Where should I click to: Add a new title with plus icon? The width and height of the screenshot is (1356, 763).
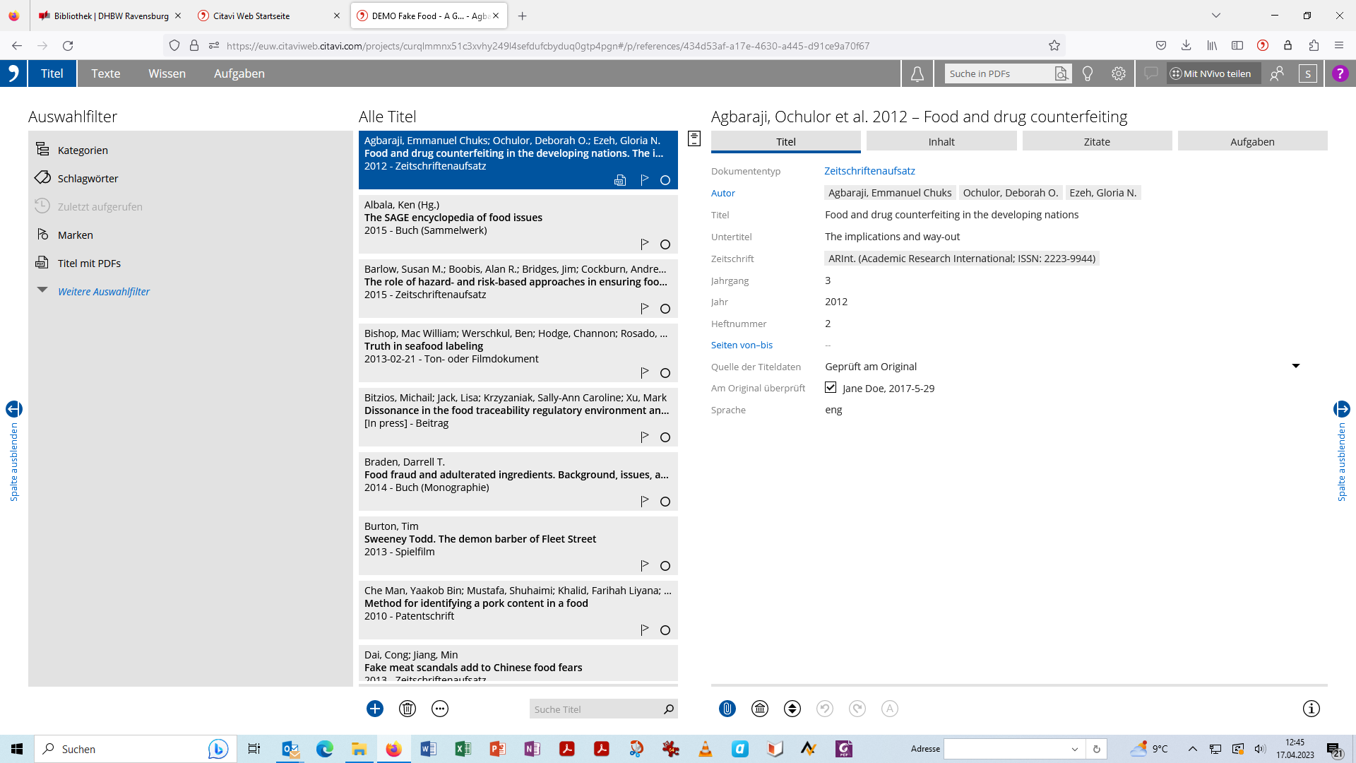(x=375, y=709)
